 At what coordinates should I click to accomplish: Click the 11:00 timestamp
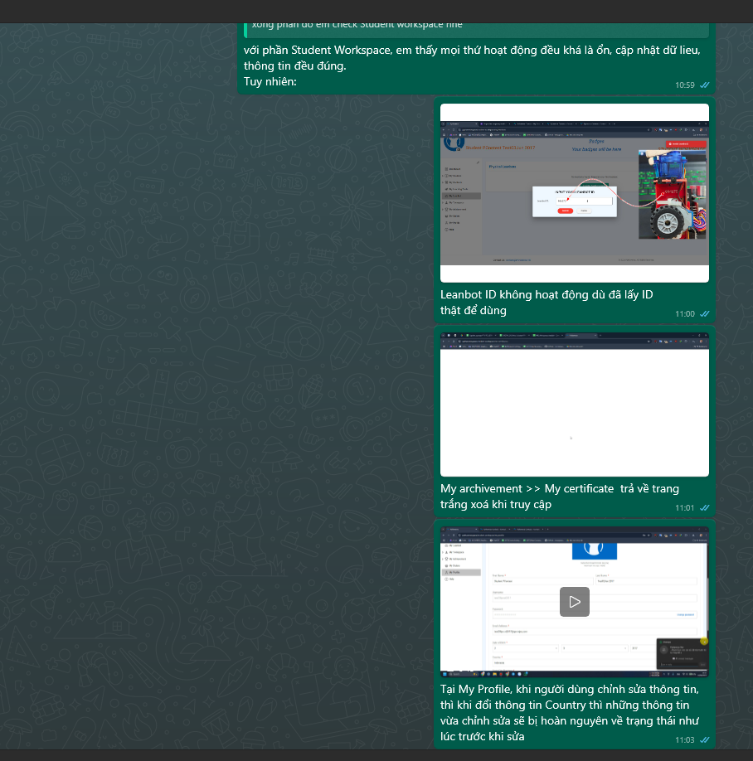coord(684,314)
